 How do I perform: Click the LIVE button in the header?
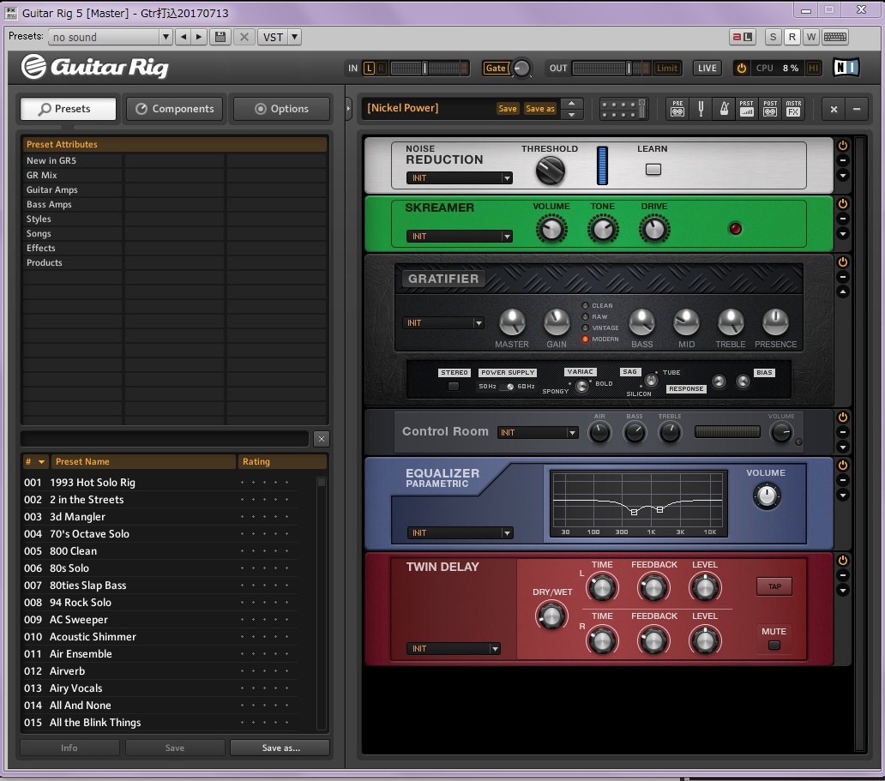tap(707, 69)
